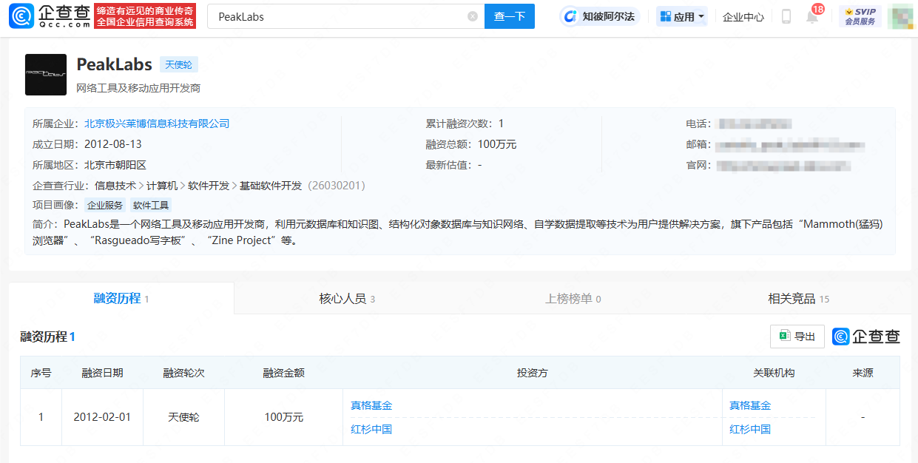This screenshot has height=463, width=918.
Task: Click the 软件开发 industry category
Action: point(209,186)
